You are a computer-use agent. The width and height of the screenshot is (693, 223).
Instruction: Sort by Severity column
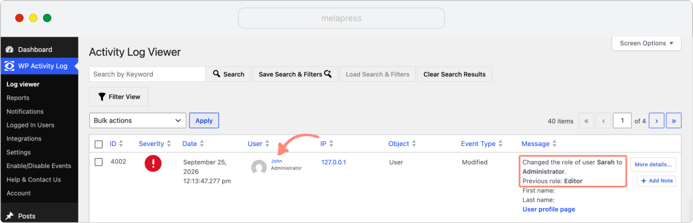(155, 143)
